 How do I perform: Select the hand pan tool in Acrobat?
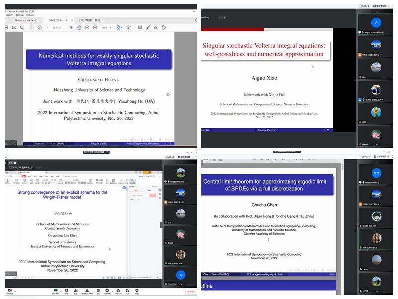79,27
